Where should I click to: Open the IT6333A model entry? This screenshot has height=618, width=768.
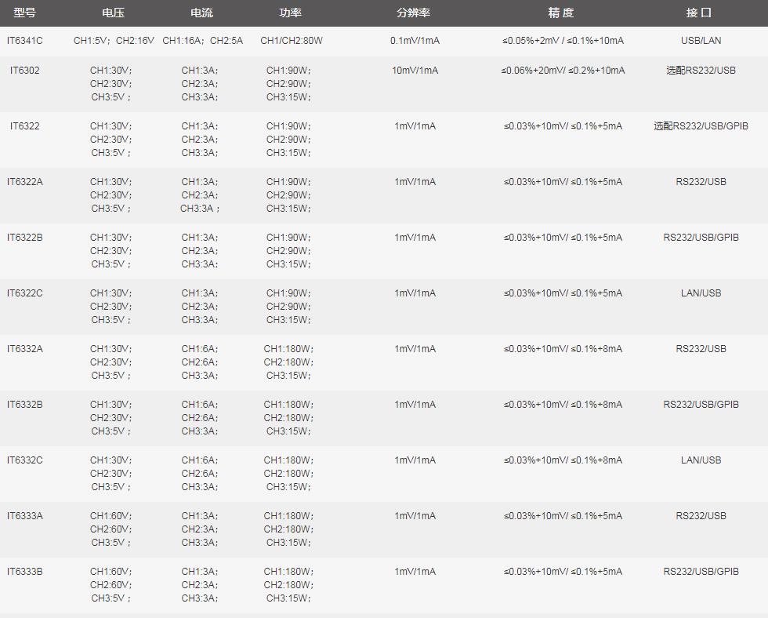[25, 516]
